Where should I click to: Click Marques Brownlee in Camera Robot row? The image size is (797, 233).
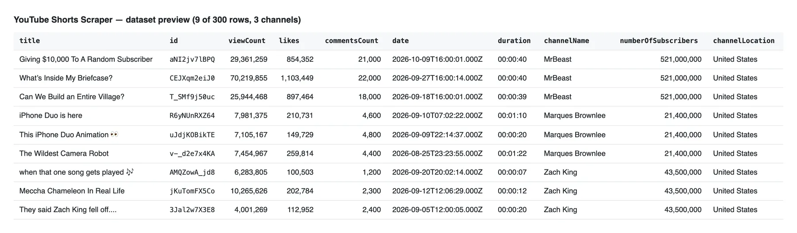point(575,154)
